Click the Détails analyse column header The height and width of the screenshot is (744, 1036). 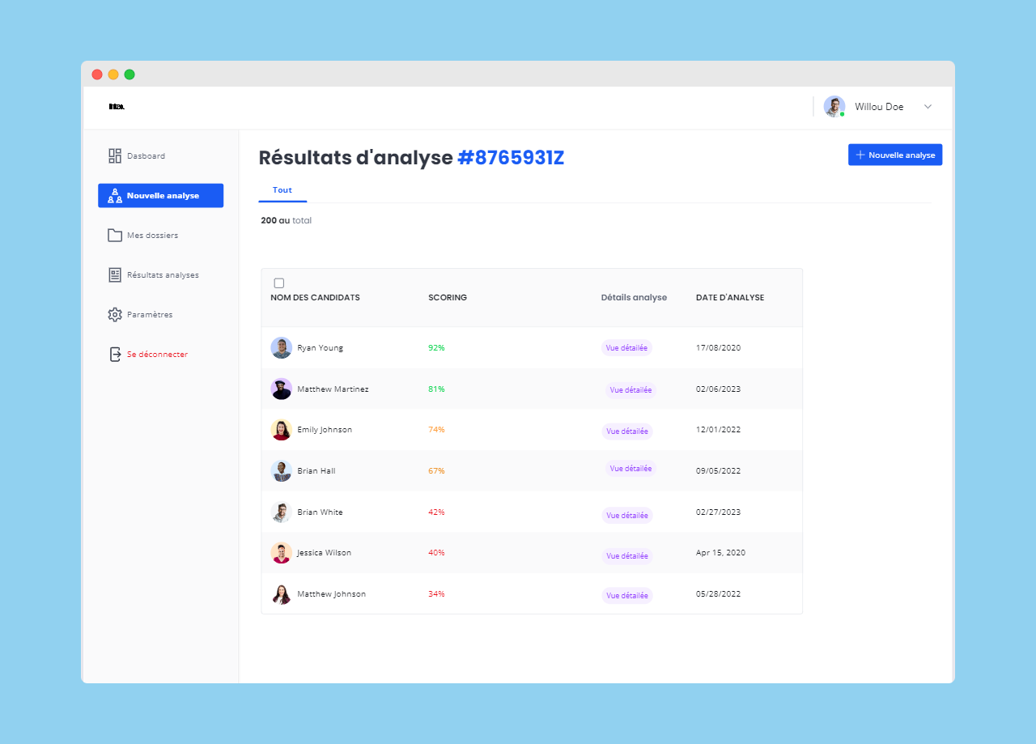point(634,297)
